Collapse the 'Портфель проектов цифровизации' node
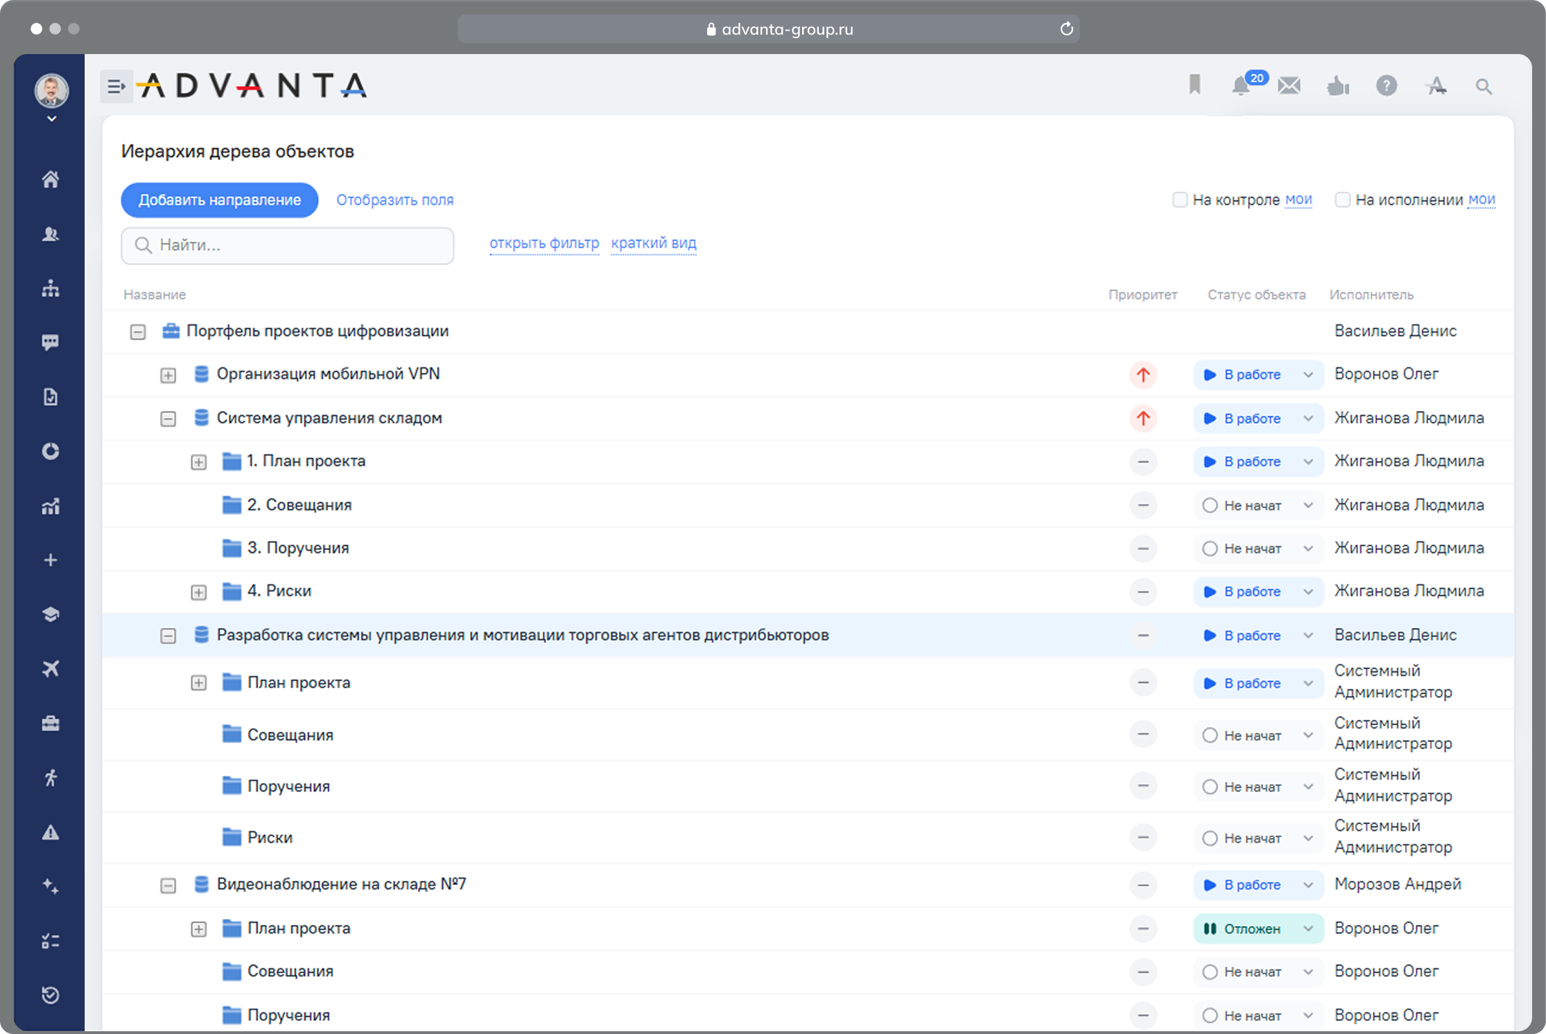Viewport: 1546px width, 1034px height. (x=137, y=332)
